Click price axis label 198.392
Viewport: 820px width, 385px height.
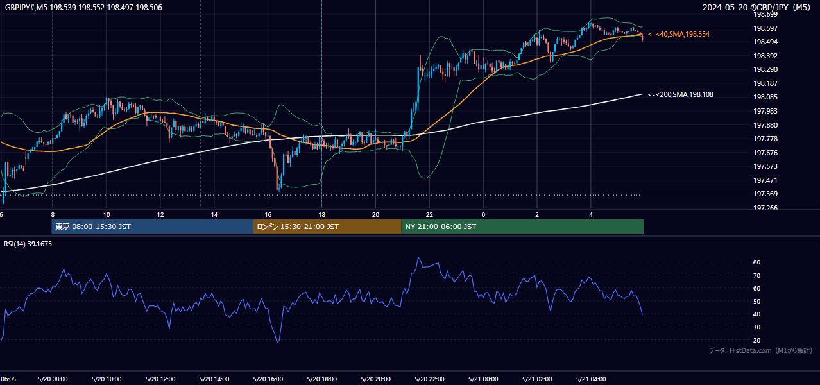(765, 56)
